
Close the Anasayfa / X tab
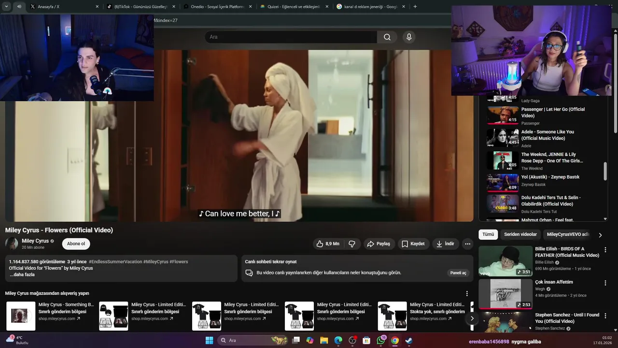pos(97,7)
